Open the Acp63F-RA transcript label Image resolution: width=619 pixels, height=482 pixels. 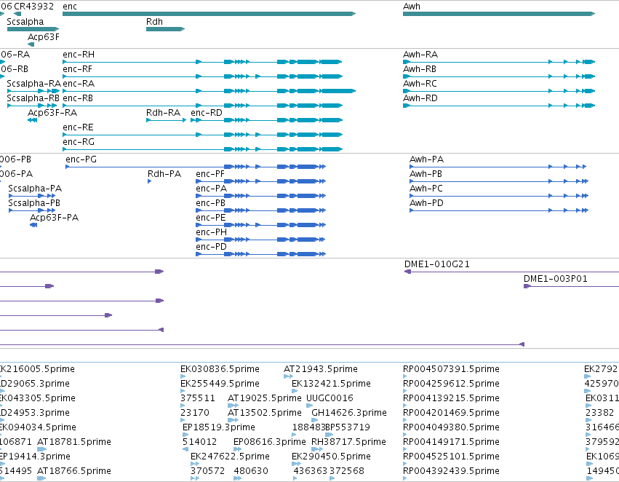click(x=52, y=113)
